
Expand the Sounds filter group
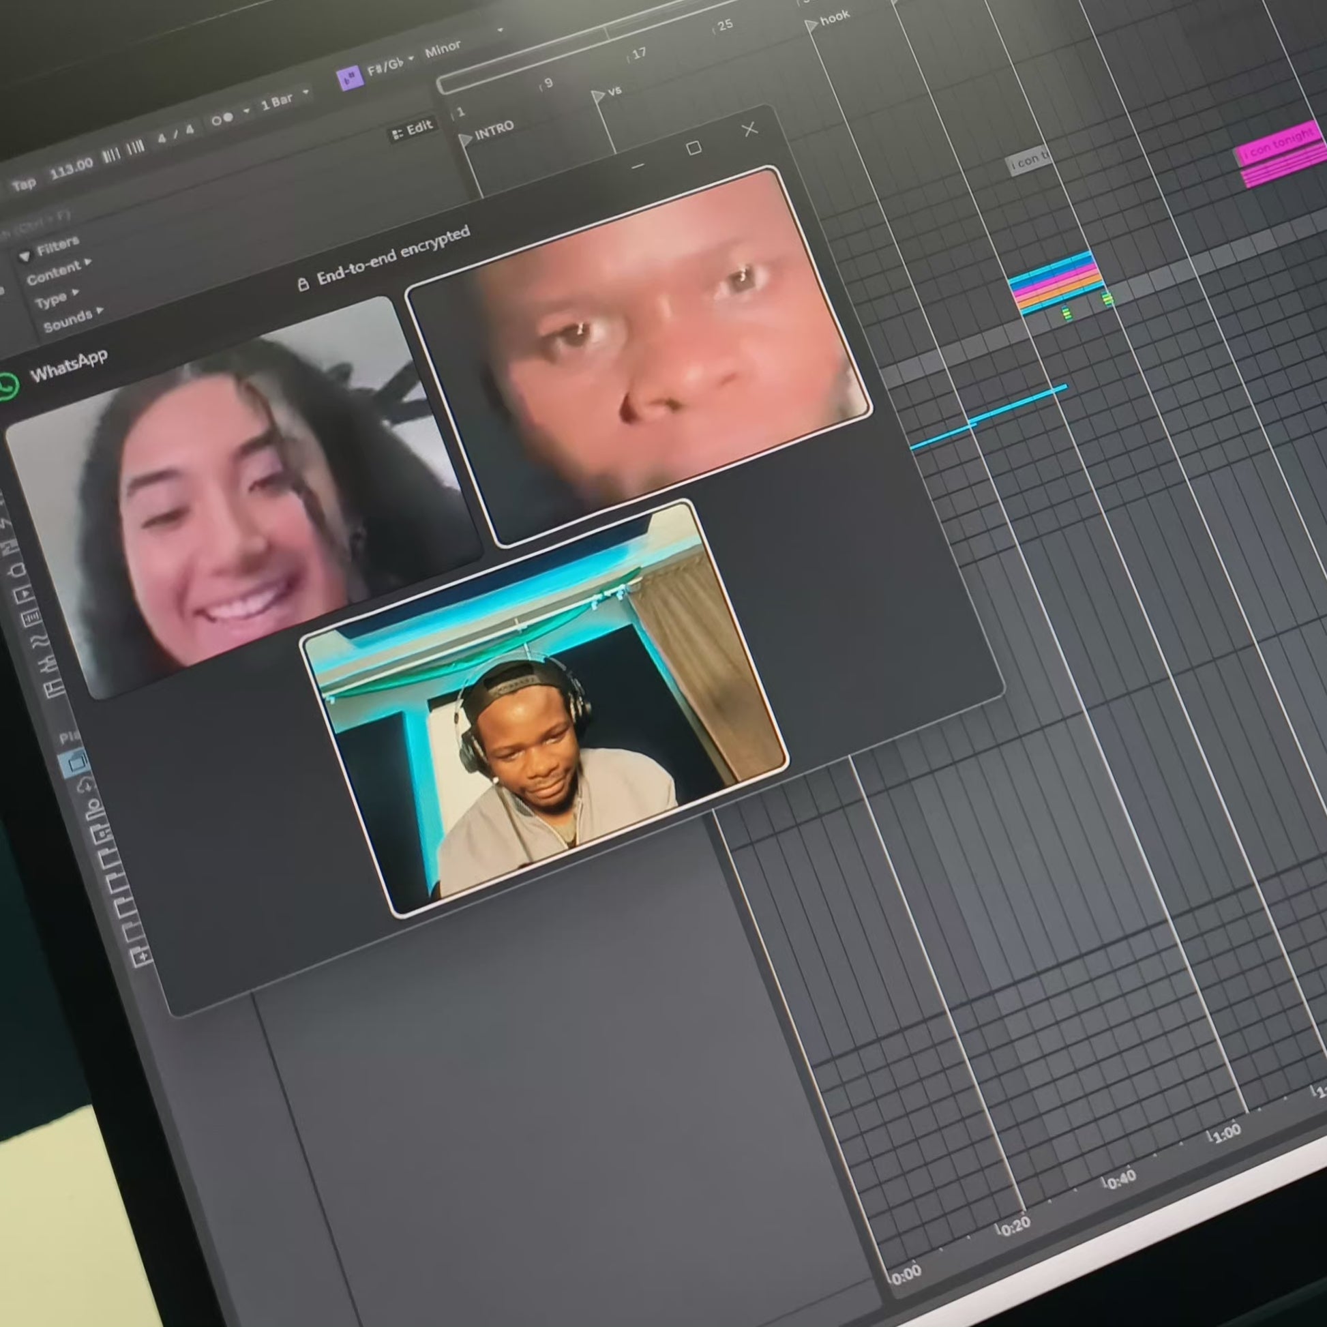pos(72,318)
